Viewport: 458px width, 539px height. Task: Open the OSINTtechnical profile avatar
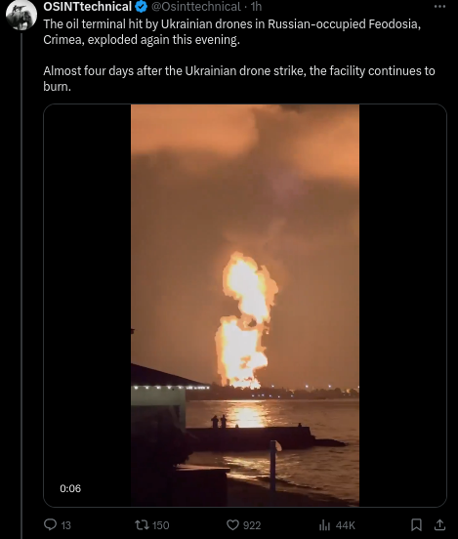tap(21, 15)
